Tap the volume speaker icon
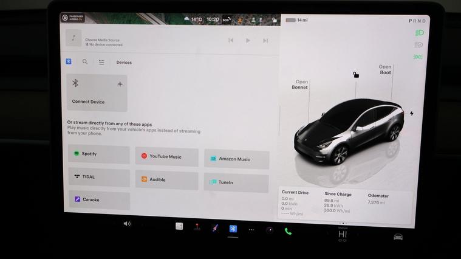The height and width of the screenshot is (259, 461). (x=127, y=224)
